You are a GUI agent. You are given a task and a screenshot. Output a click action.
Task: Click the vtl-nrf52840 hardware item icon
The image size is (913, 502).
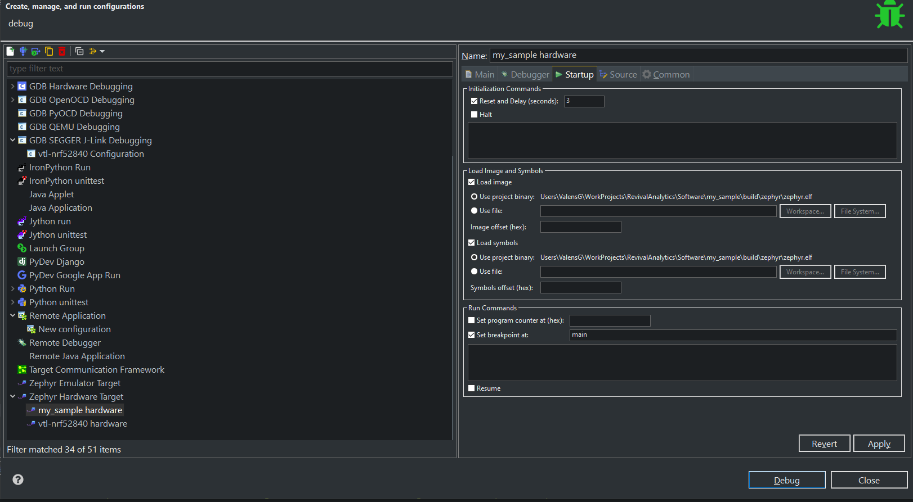pos(31,424)
